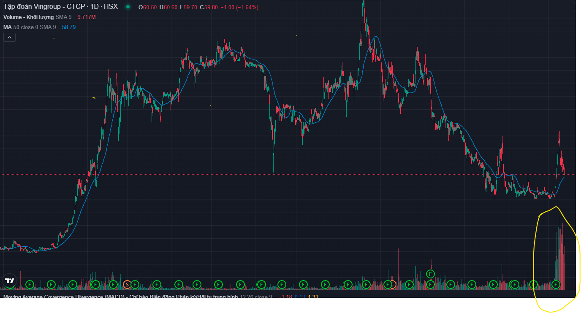Click the high price 60.60
Image resolution: width=581 pixels, height=313 pixels.
[170, 8]
